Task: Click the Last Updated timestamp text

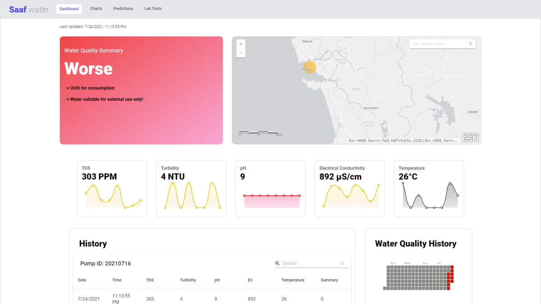Action: point(93,27)
